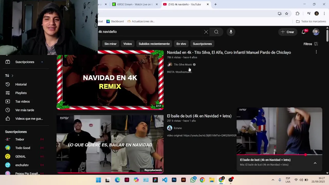Show hidden system tray icons
The image size is (329, 185).
click(x=273, y=180)
